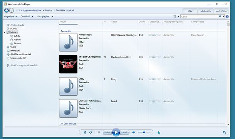Select Album under Musica
The image size is (235, 139).
[15, 40]
